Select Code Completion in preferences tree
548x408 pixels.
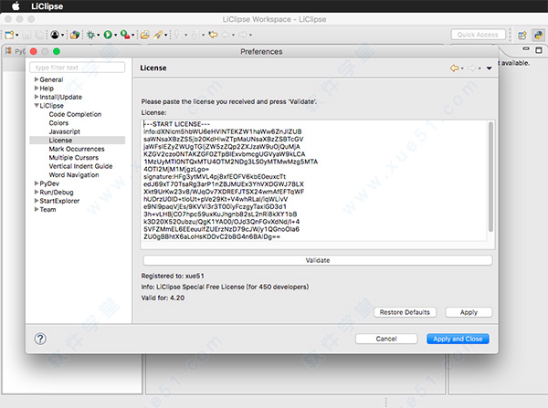pos(75,114)
